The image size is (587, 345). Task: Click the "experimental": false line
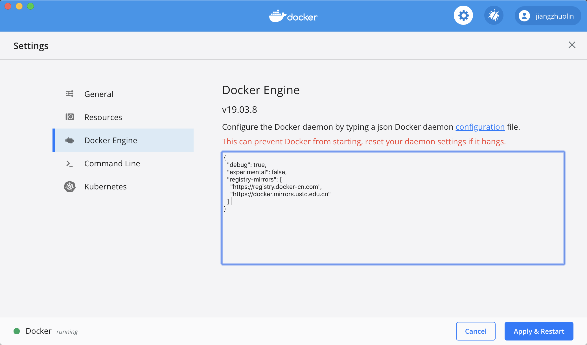coord(257,172)
